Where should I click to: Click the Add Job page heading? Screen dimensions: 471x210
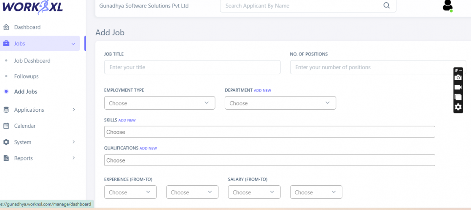pyautogui.click(x=110, y=33)
